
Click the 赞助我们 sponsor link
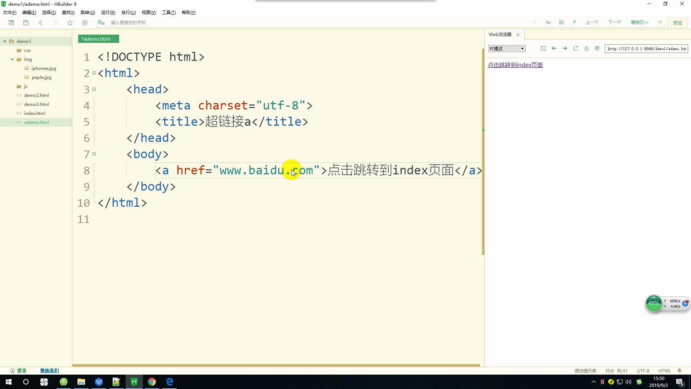point(49,371)
